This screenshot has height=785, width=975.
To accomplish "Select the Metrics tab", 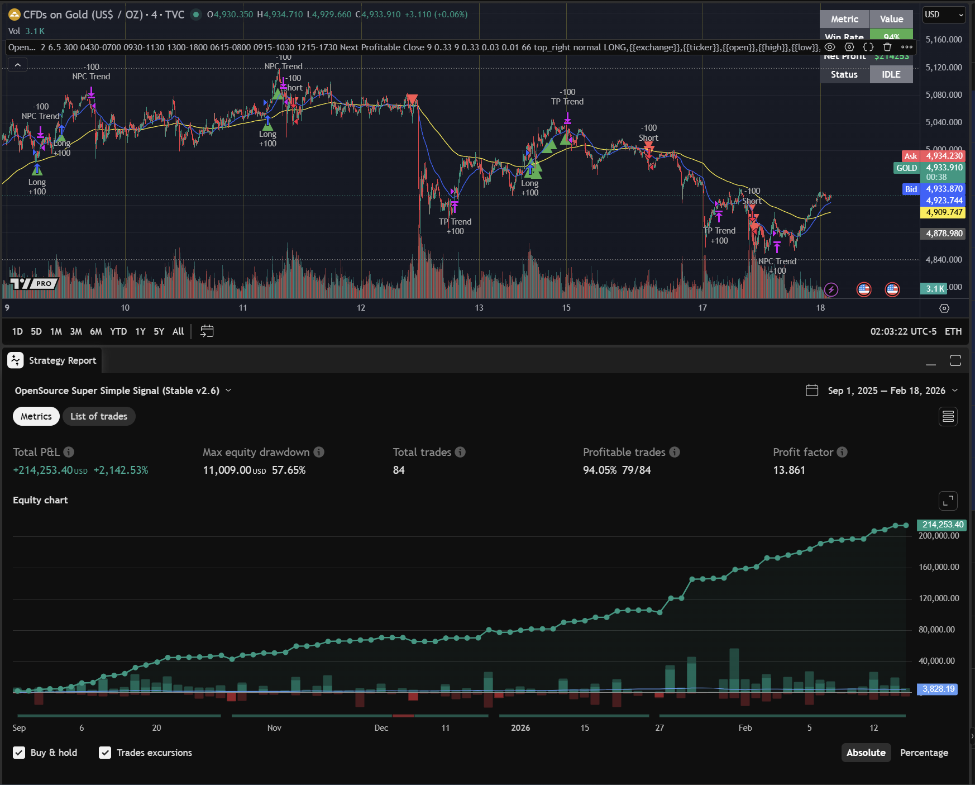I will pyautogui.click(x=36, y=416).
